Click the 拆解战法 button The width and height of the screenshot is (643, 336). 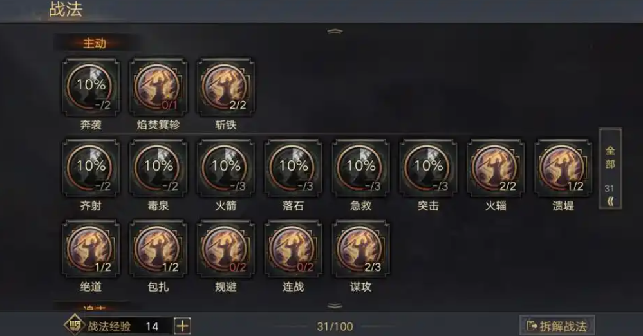point(557,326)
